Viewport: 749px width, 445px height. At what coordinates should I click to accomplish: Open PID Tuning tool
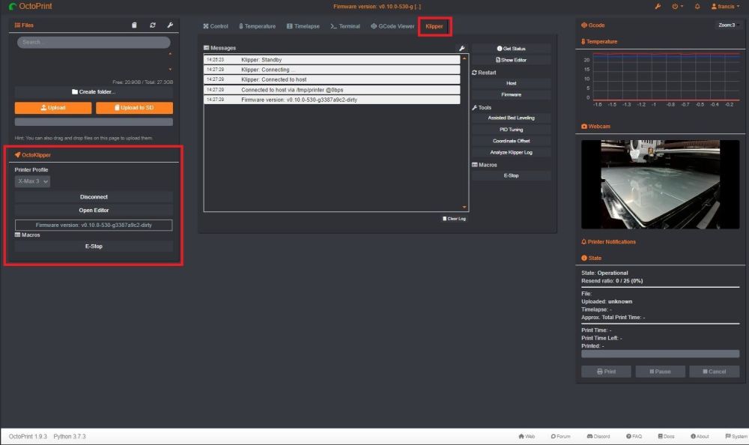511,130
